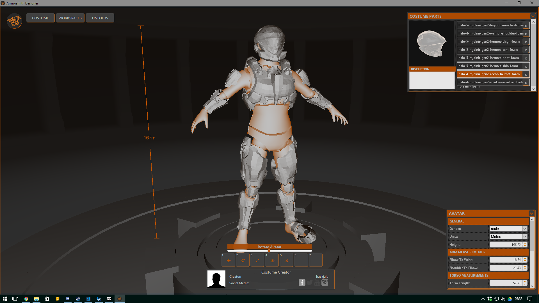
Task: Open File Explorer from taskbar
Action: 36,299
